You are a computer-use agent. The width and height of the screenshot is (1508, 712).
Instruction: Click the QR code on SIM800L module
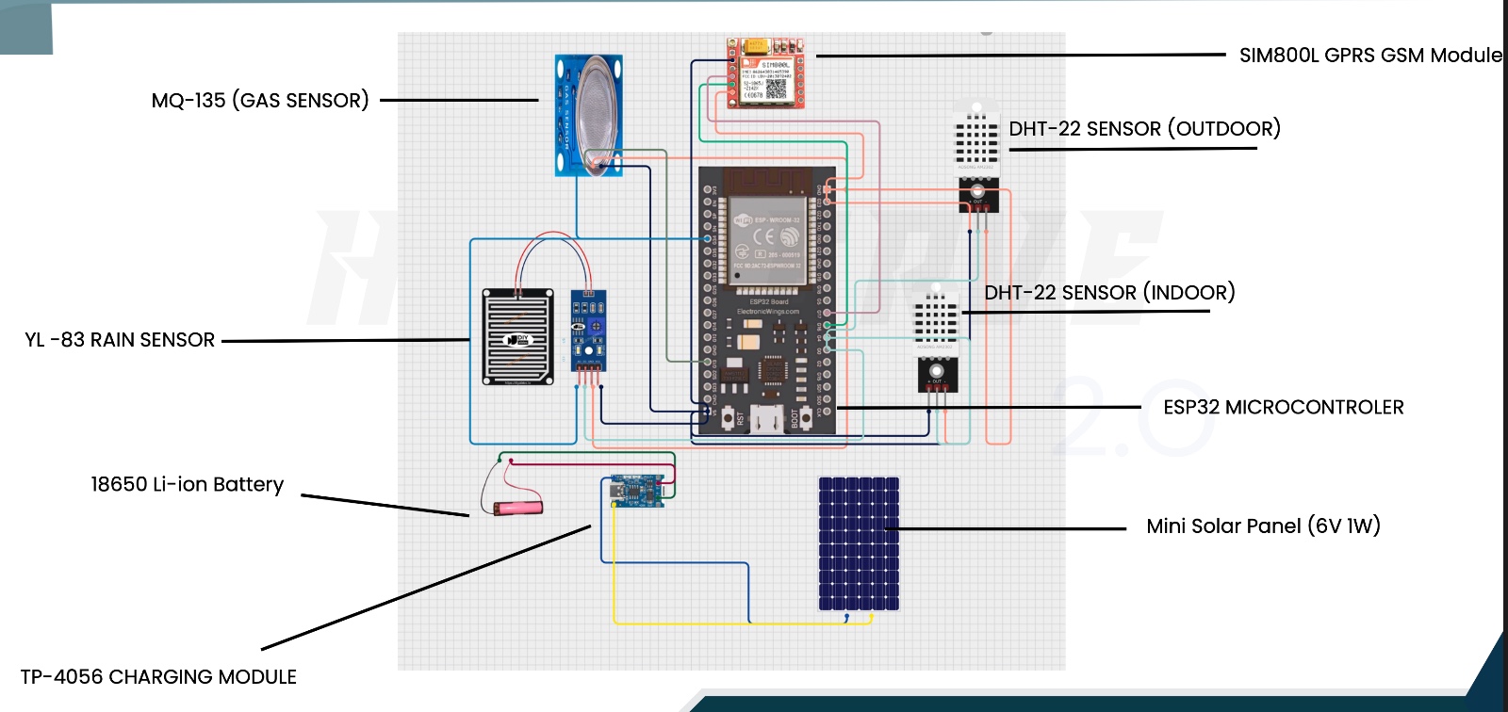click(x=776, y=89)
